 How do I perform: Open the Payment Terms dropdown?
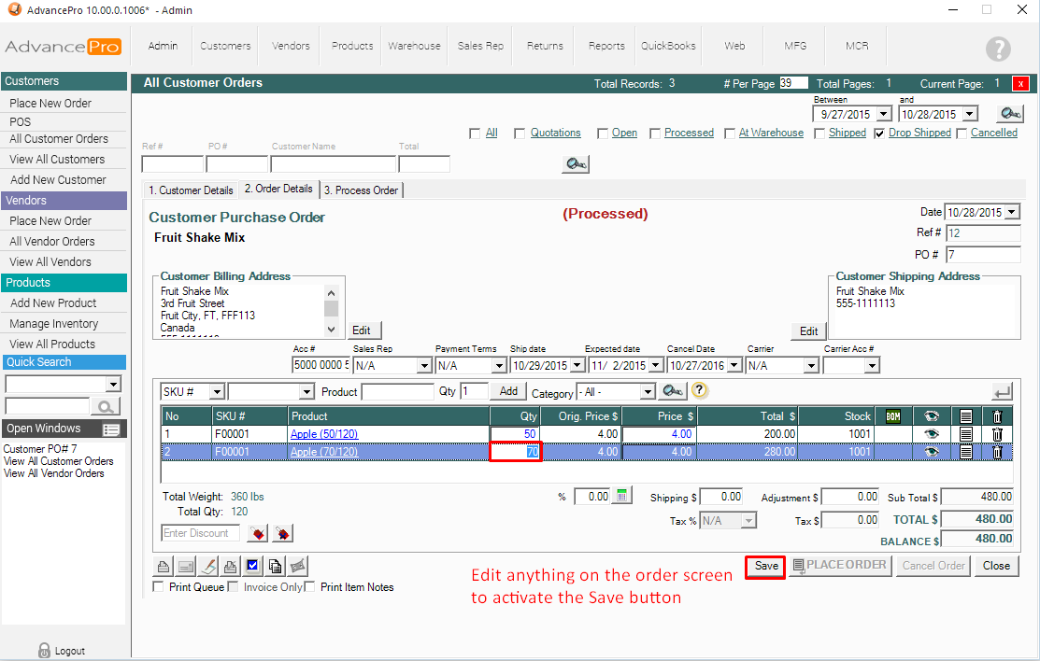498,366
